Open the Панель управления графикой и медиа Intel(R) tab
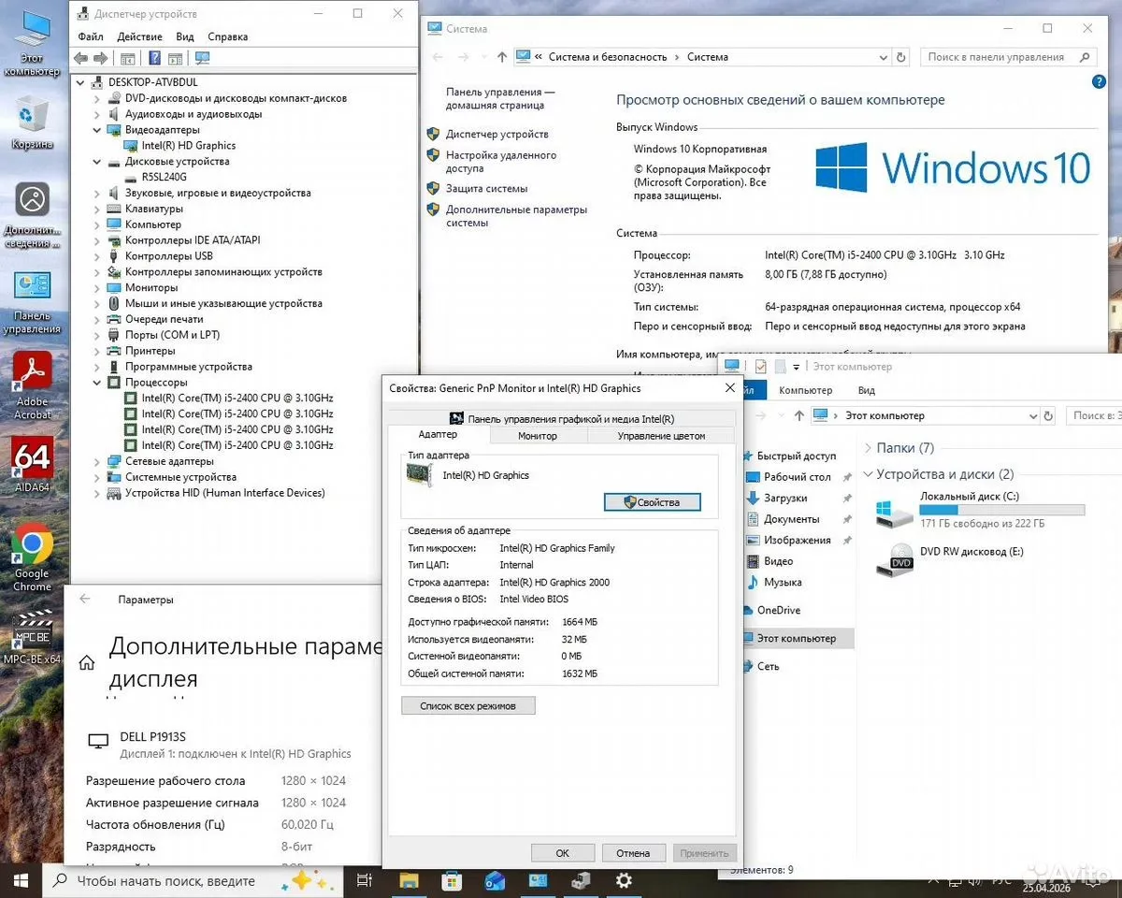1122x898 pixels. pos(562,419)
